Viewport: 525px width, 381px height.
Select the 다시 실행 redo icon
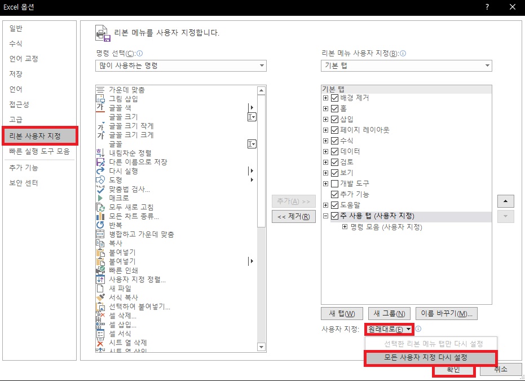100,171
